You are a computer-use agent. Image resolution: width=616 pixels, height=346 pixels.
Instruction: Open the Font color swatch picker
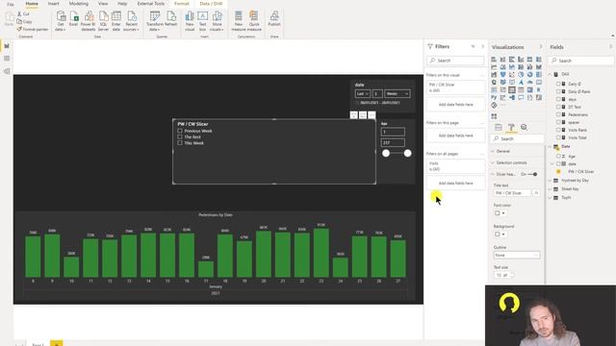coord(500,213)
